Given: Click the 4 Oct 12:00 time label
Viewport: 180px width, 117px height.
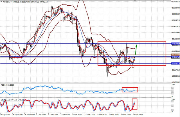Looking at the screenshot, I should 53,114.
